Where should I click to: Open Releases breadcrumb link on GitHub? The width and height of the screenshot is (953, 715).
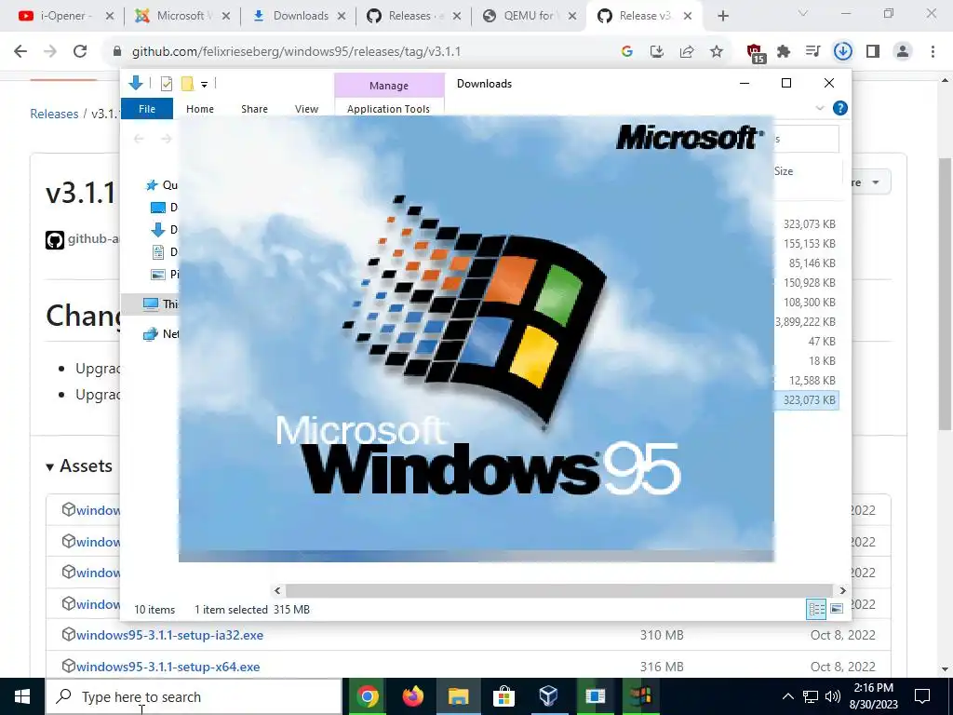click(x=54, y=114)
